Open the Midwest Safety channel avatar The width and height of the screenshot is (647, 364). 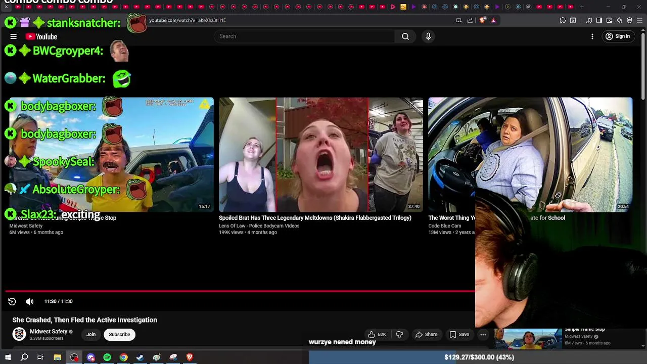pyautogui.click(x=19, y=334)
